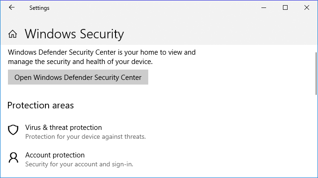Maximize the Settings window
Viewport: 318px width, 178px height.
point(285,7)
